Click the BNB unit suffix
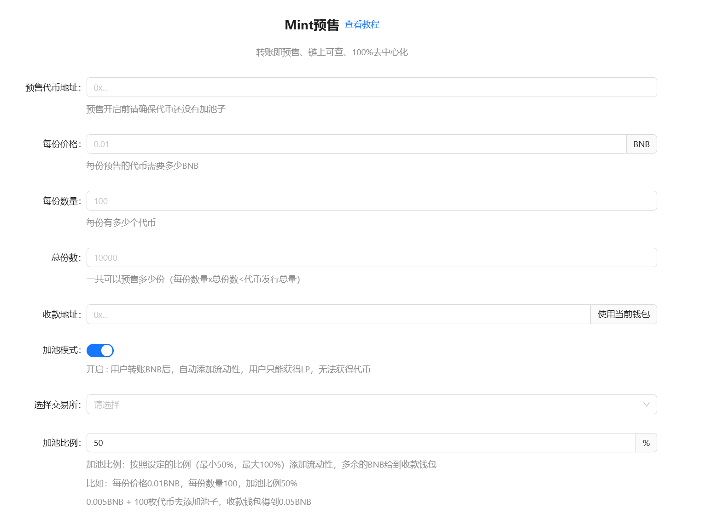Viewport: 711px width, 525px height. pos(641,144)
